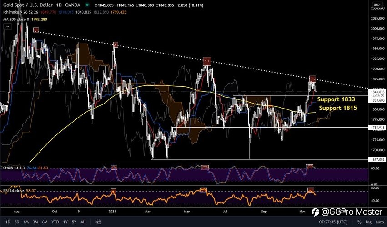The image size is (387, 227).
Task: Toggle percent scale mode
Action: (359, 222)
